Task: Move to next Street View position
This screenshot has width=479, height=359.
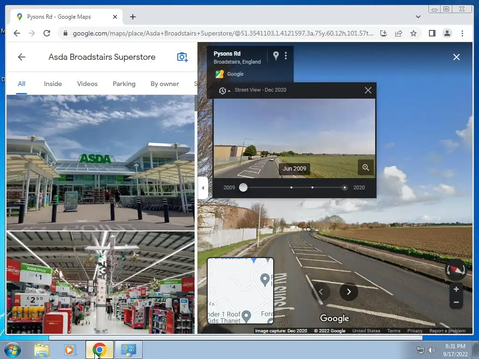Action: coord(349,292)
